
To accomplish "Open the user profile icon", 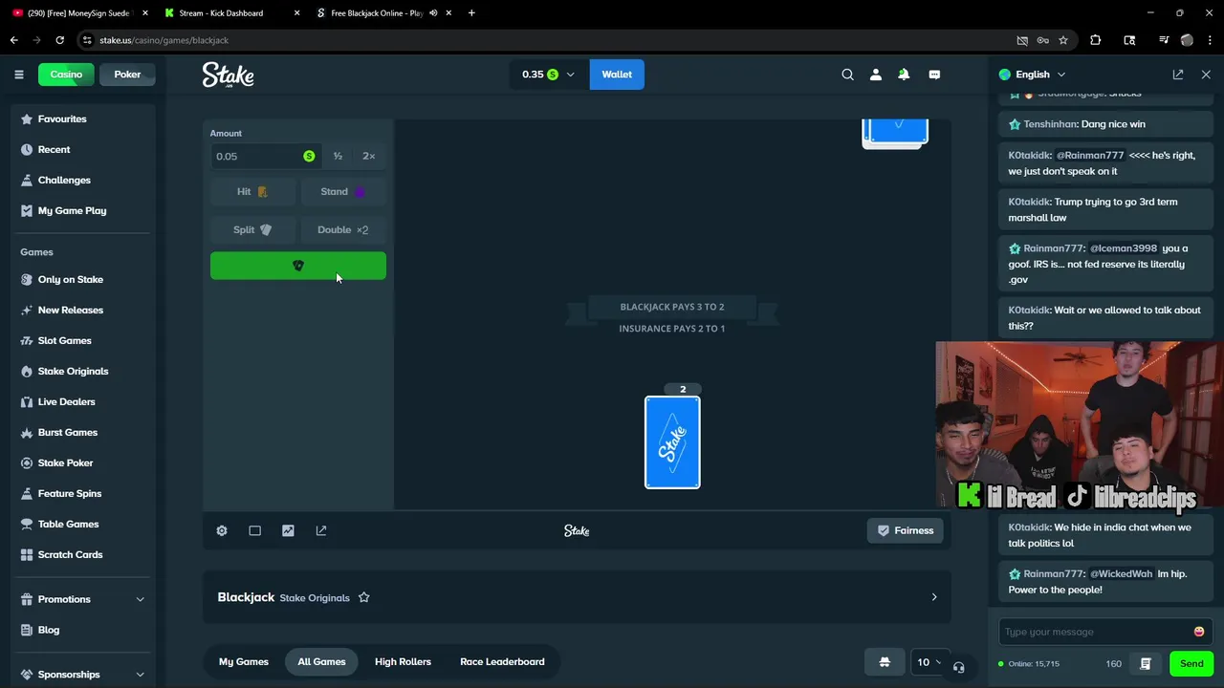I will (x=875, y=75).
